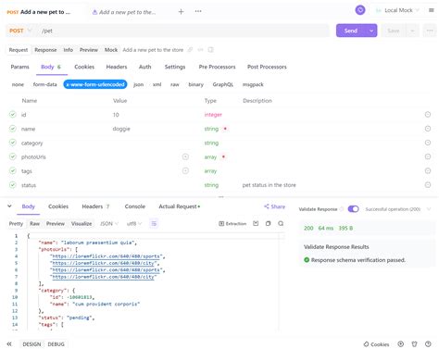The image size is (439, 349).
Task: Toggle Validate Response switch
Action: [x=353, y=209]
